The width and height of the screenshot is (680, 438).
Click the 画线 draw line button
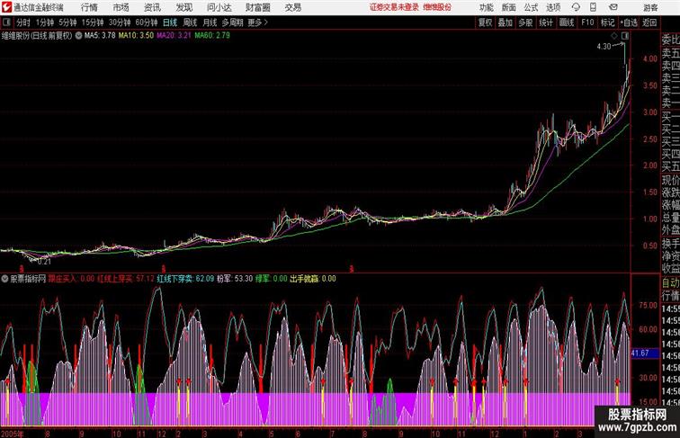567,22
